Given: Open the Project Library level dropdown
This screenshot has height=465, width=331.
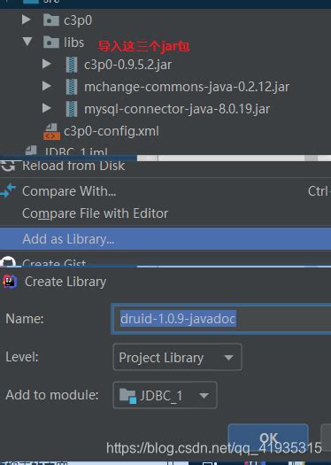Looking at the screenshot, I should pyautogui.click(x=177, y=357).
